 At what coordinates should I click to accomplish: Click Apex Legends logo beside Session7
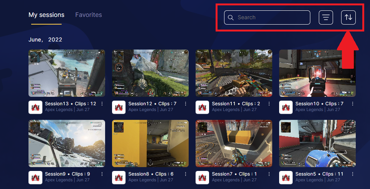tap(202, 178)
